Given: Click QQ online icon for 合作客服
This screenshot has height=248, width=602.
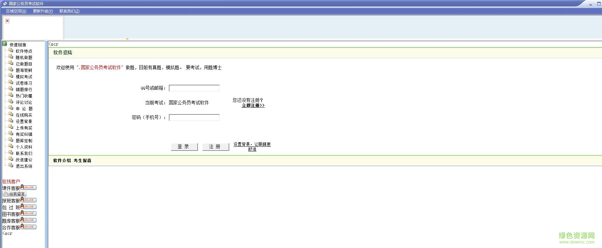Looking at the screenshot, I should [x=28, y=227].
